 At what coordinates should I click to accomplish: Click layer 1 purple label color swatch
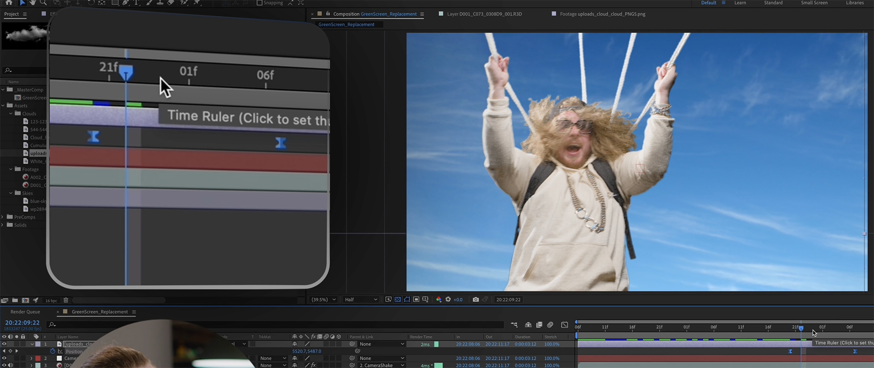[38, 344]
